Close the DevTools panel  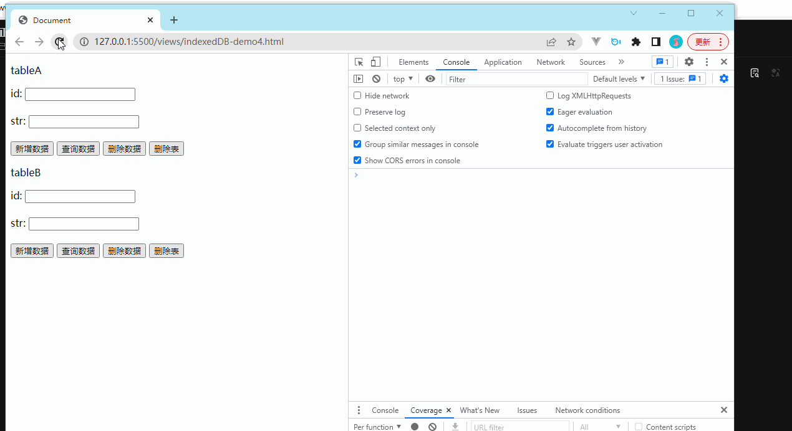723,62
